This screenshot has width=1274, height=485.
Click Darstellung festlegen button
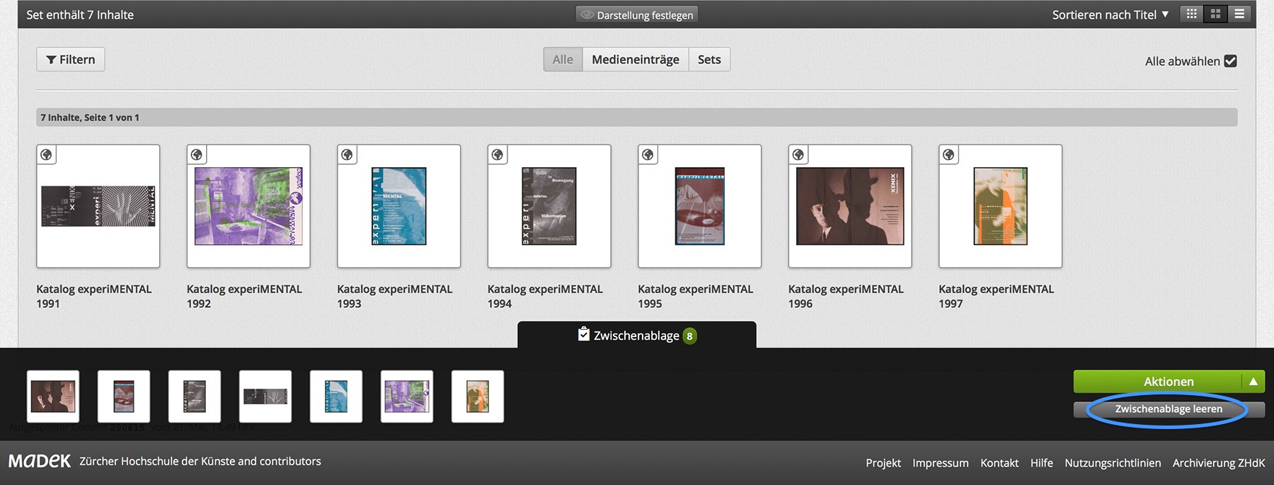[x=637, y=15]
